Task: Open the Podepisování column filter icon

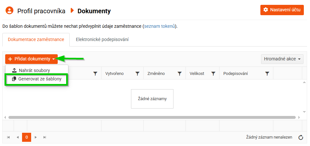Action: (267, 74)
